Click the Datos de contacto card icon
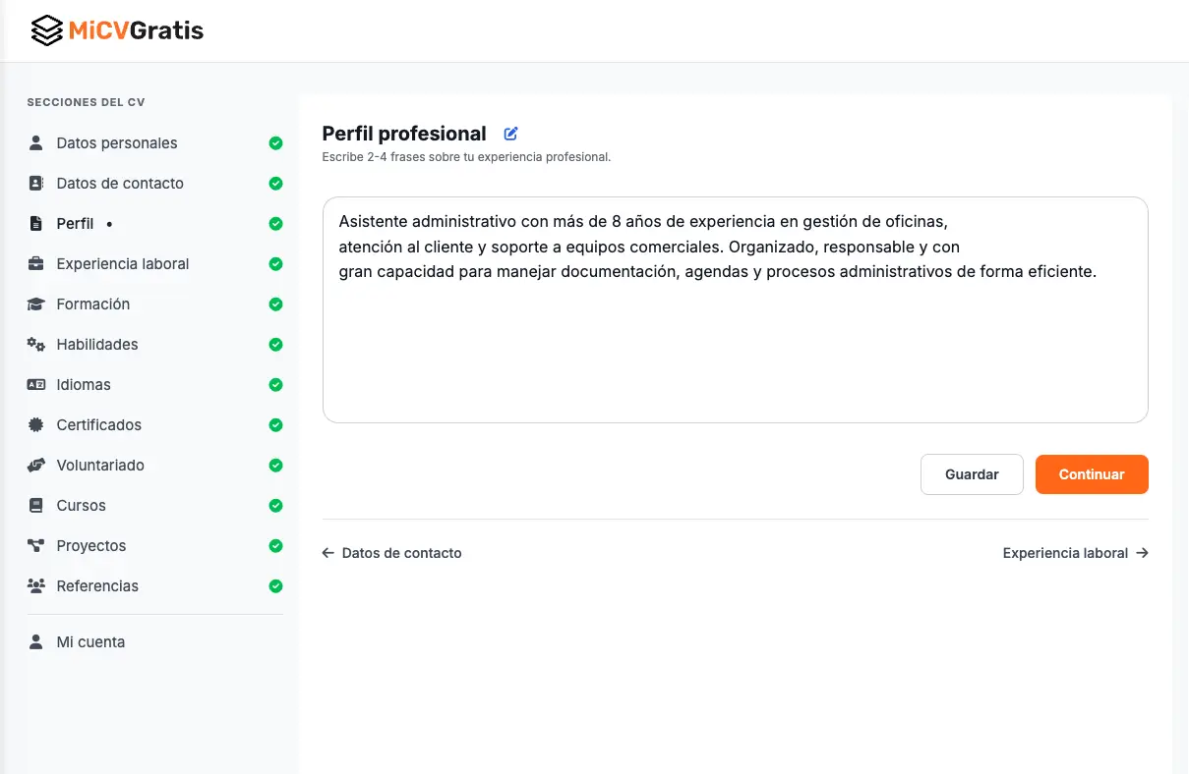 point(36,184)
